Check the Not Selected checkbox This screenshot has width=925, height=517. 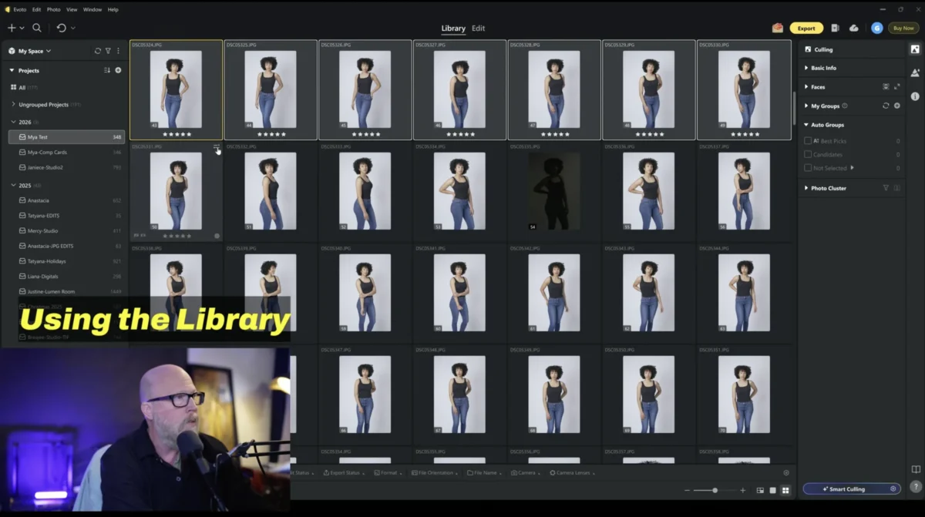tap(807, 167)
